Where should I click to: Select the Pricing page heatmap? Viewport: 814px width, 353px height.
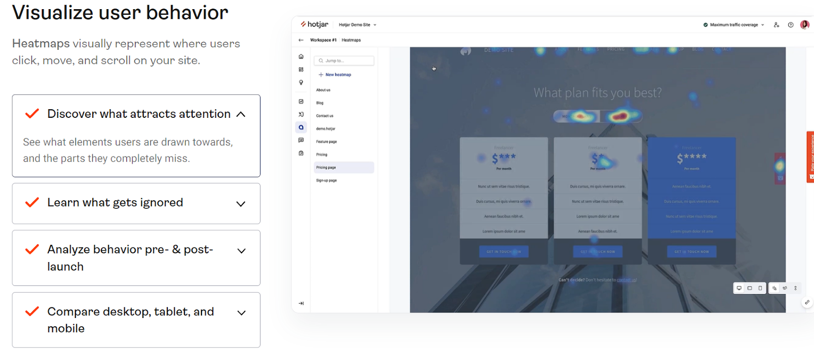click(x=344, y=168)
